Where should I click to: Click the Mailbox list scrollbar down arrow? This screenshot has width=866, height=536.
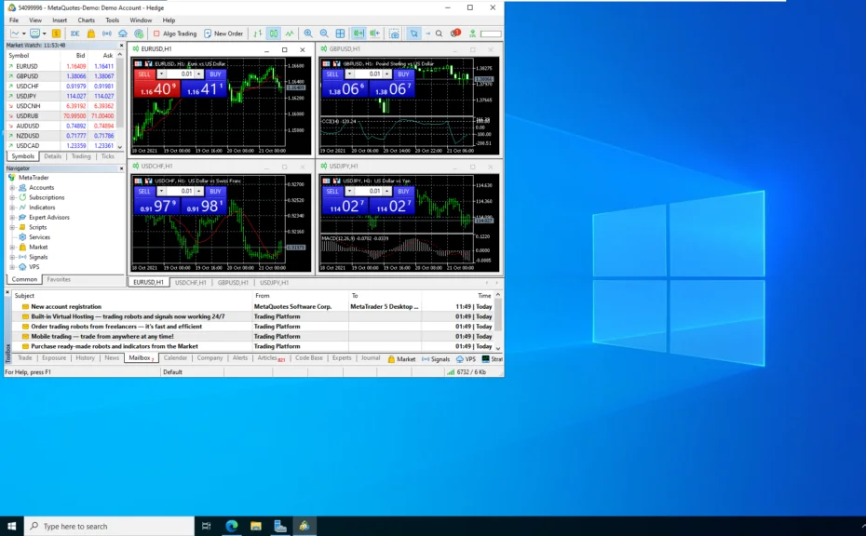498,348
